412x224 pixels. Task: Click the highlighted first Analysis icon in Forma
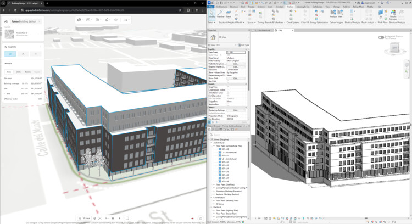[10, 54]
